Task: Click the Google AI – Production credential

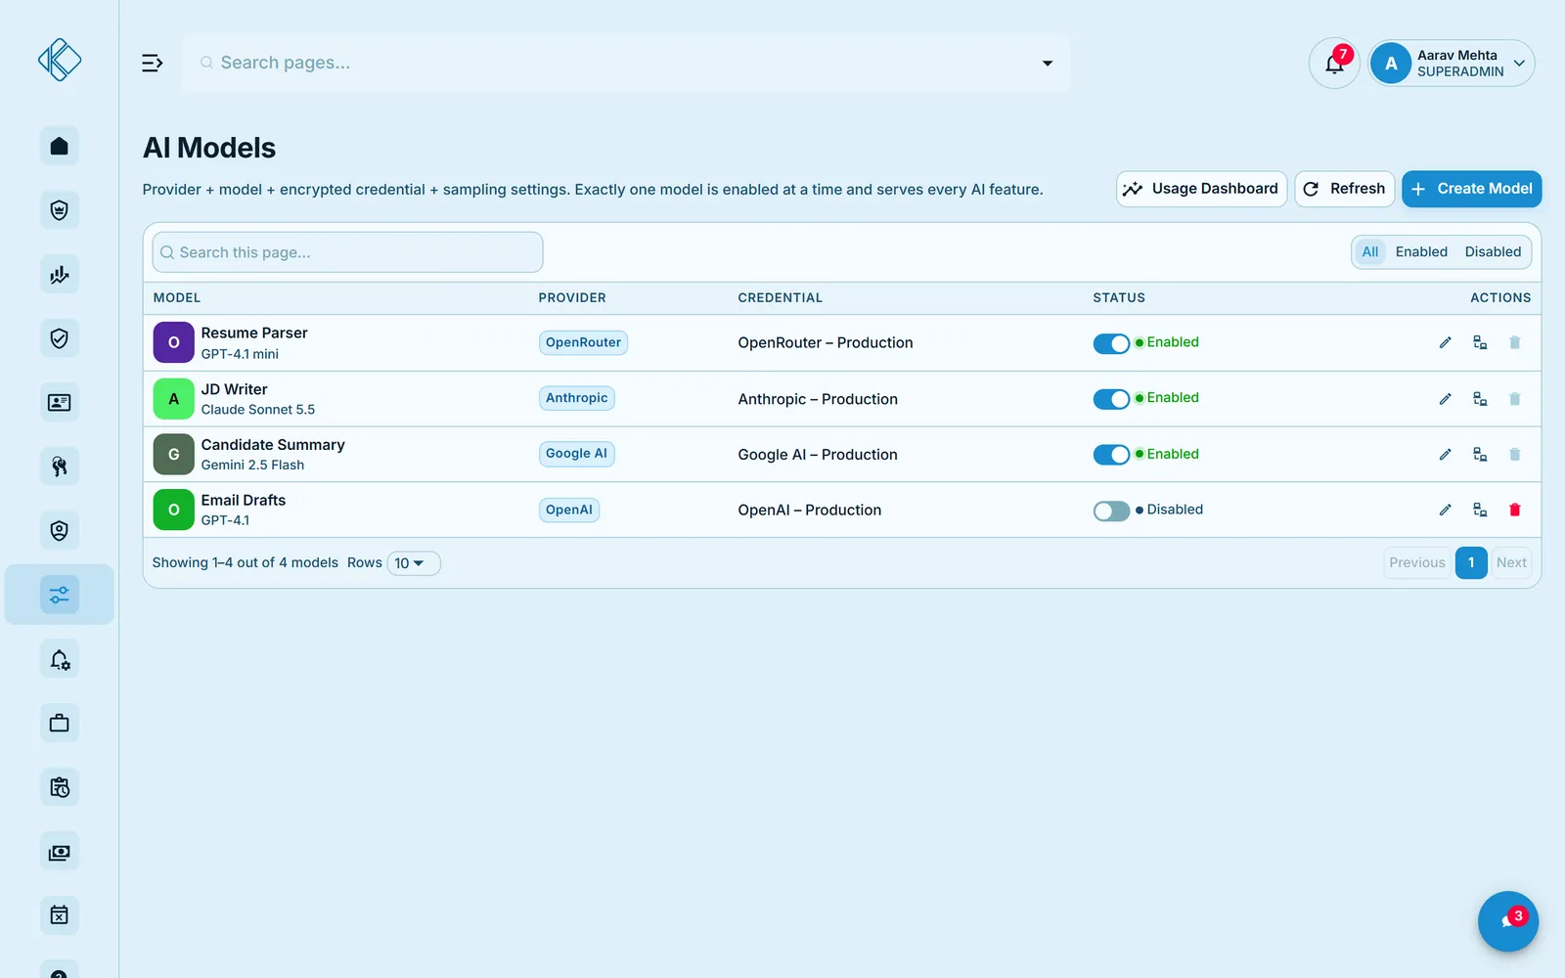Action: 818,455
